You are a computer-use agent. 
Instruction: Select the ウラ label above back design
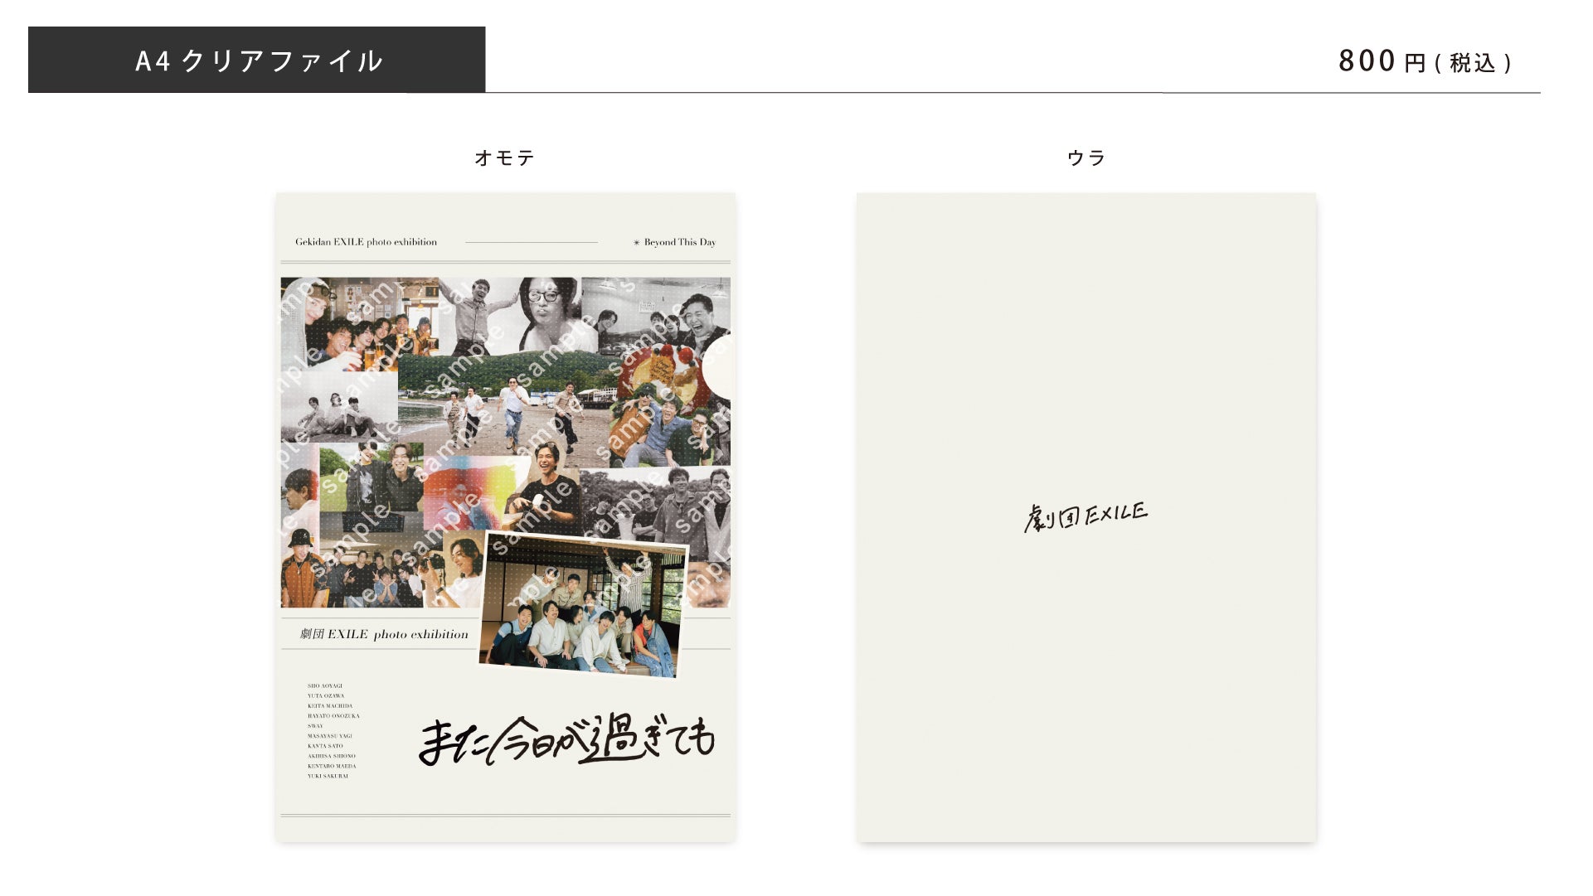click(x=1085, y=157)
